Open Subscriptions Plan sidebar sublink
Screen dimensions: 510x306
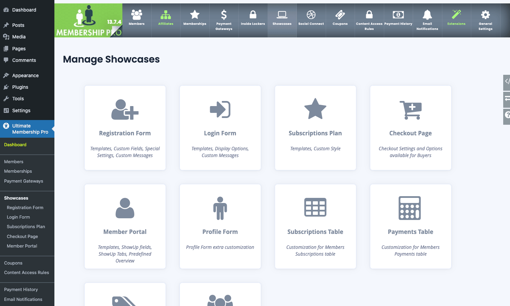[x=26, y=226]
